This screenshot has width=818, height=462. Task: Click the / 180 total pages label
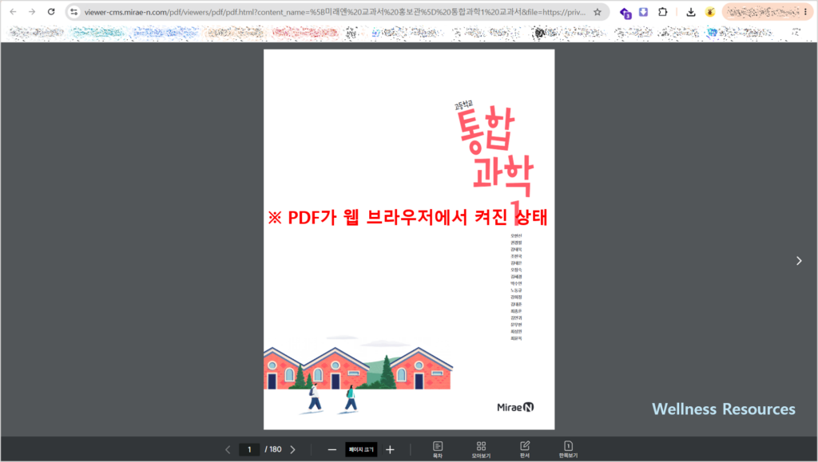point(273,449)
